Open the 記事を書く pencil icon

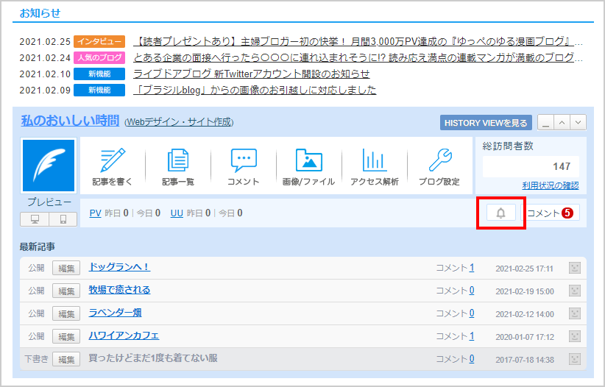(113, 160)
